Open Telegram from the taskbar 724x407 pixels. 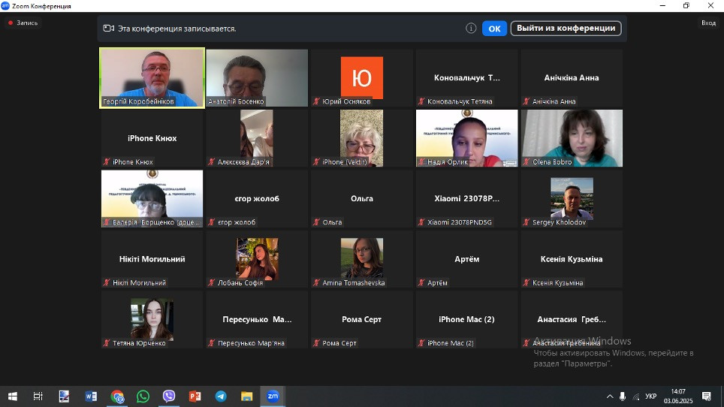(x=221, y=396)
